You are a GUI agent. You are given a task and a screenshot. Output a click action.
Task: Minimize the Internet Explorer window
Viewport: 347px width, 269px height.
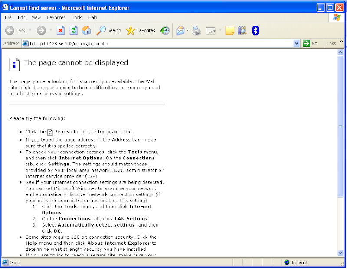point(321,7)
